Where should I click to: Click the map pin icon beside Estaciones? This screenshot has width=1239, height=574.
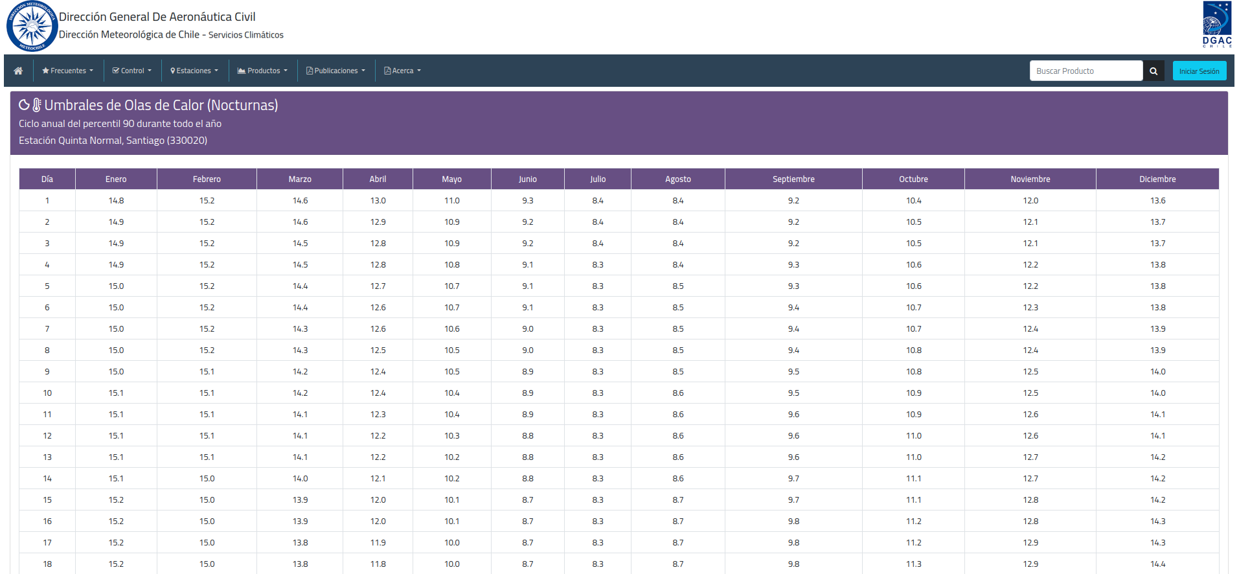pyautogui.click(x=173, y=71)
